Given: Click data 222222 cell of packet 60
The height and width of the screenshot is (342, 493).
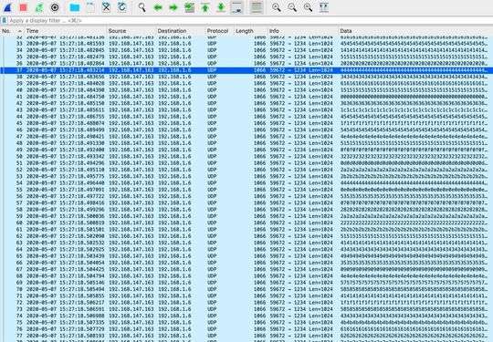Looking at the screenshot, I should [414, 223].
